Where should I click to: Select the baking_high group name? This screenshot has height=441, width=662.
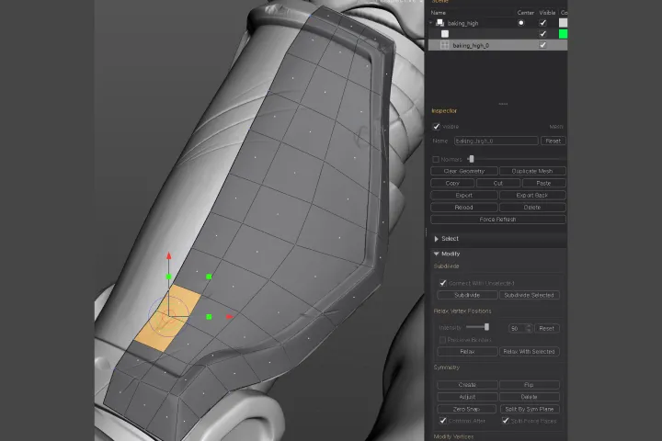[x=463, y=24]
